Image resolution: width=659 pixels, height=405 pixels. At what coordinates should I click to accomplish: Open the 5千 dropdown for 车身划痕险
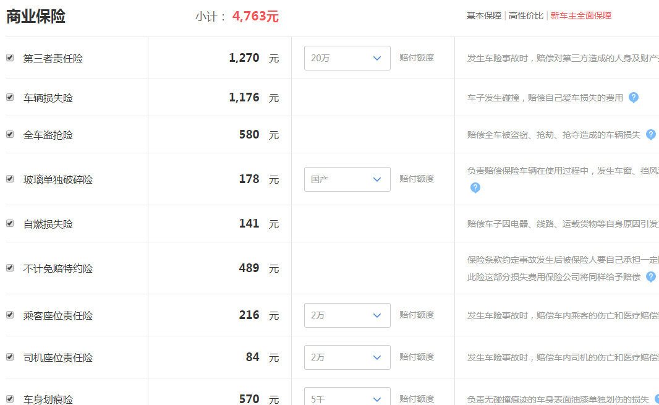347,396
